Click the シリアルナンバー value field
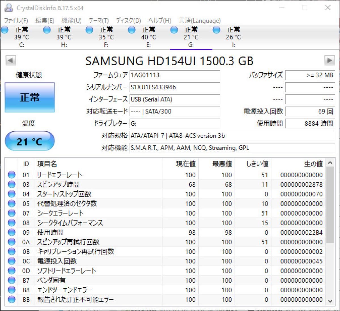The height and width of the screenshot is (311, 340). coord(175,87)
